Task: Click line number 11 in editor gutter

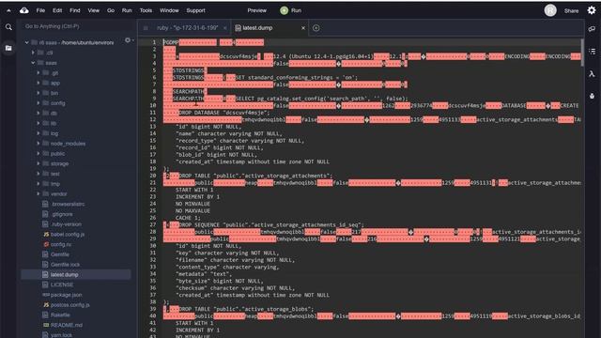Action: click(152, 113)
